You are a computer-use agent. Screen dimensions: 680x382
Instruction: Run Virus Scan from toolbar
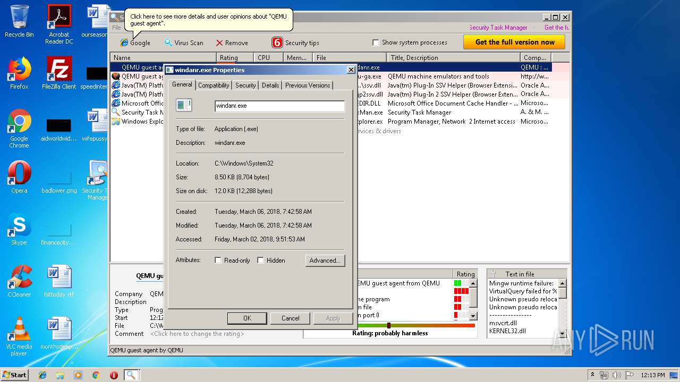[x=183, y=42]
